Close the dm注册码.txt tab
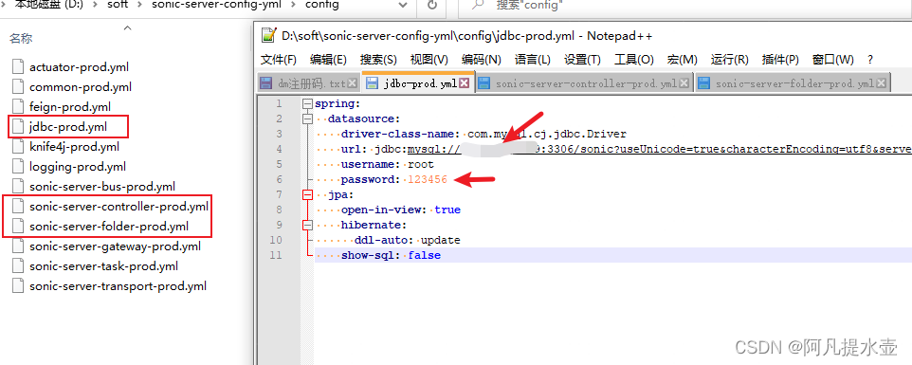 pyautogui.click(x=352, y=83)
